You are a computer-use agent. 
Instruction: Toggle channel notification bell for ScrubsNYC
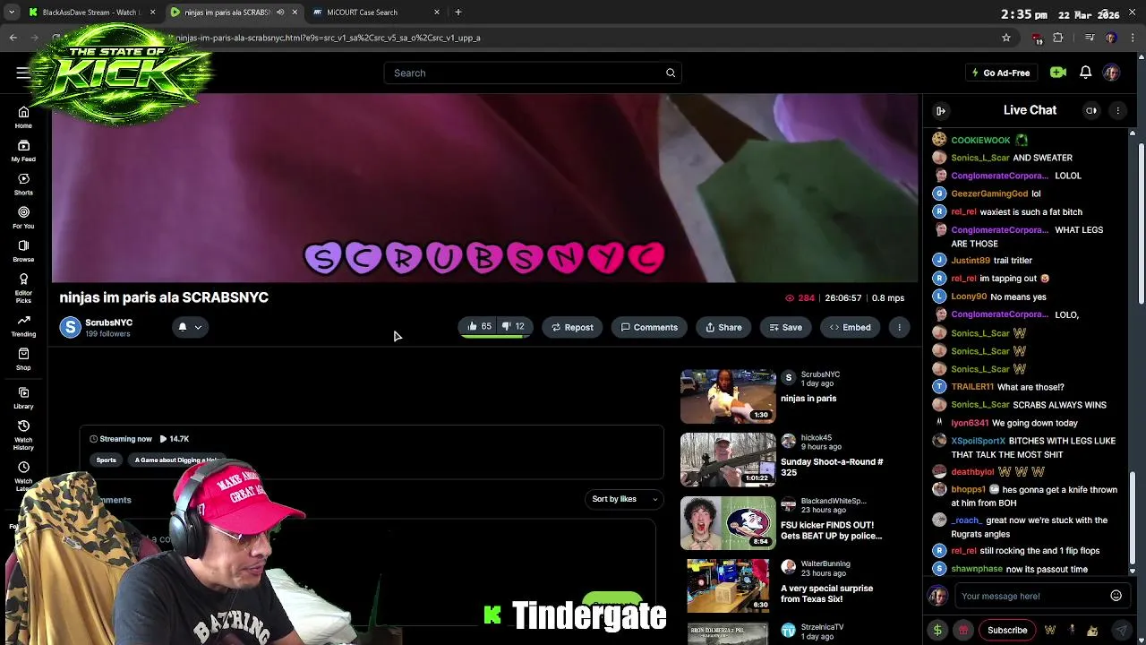(x=183, y=327)
